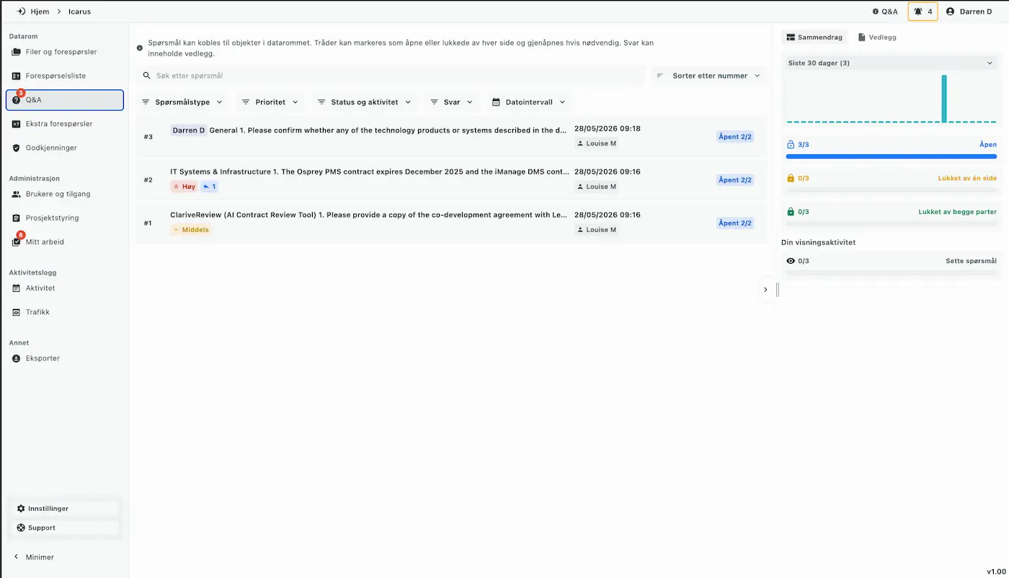Click the sort lines icon
1009x578 pixels.
tap(659, 76)
